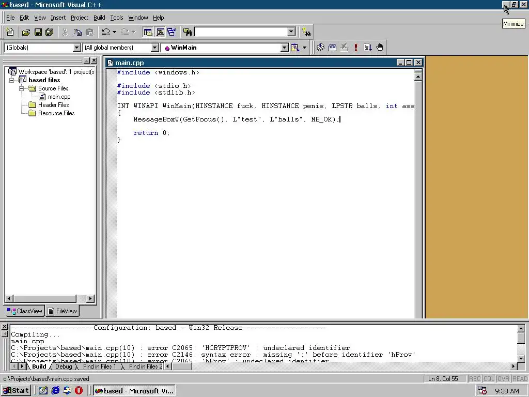Click the 'based - Microsoft Vi...' taskbar button

(134, 391)
